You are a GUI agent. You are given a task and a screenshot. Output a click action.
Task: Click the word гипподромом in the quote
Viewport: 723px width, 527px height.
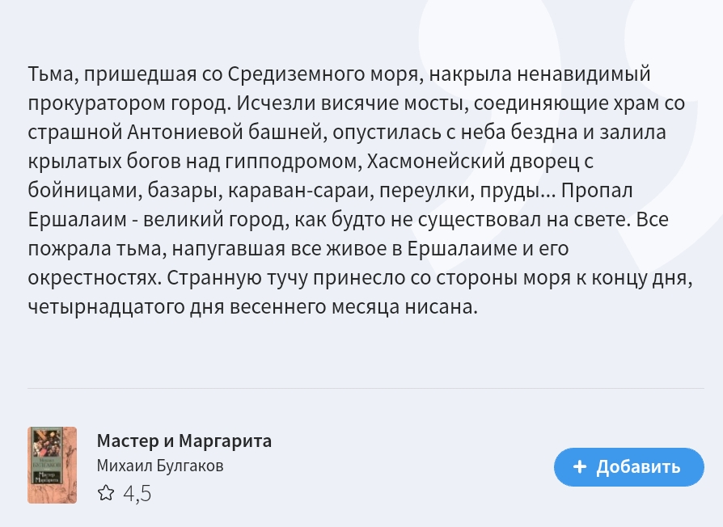click(x=291, y=162)
